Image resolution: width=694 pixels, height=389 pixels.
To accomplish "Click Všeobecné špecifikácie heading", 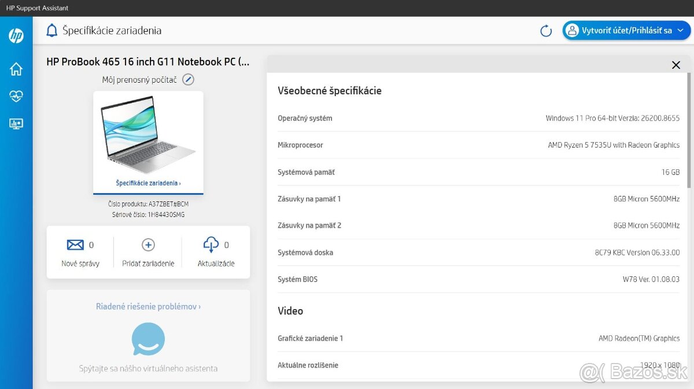I will click(x=330, y=91).
